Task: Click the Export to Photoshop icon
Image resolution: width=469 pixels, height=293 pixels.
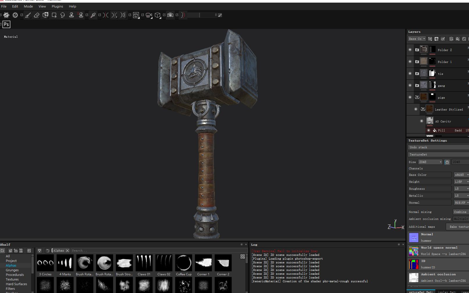Action: 6,24
